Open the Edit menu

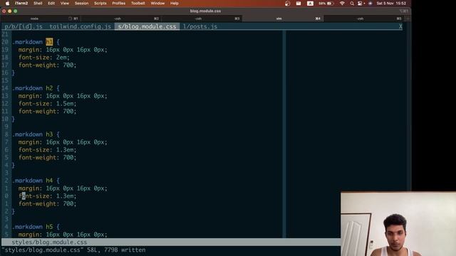pyautogui.click(x=51, y=4)
